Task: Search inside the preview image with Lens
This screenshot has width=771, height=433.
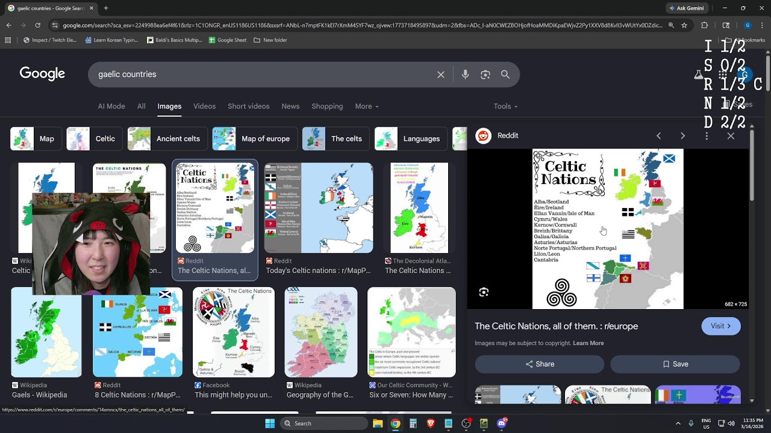Action: (x=484, y=292)
